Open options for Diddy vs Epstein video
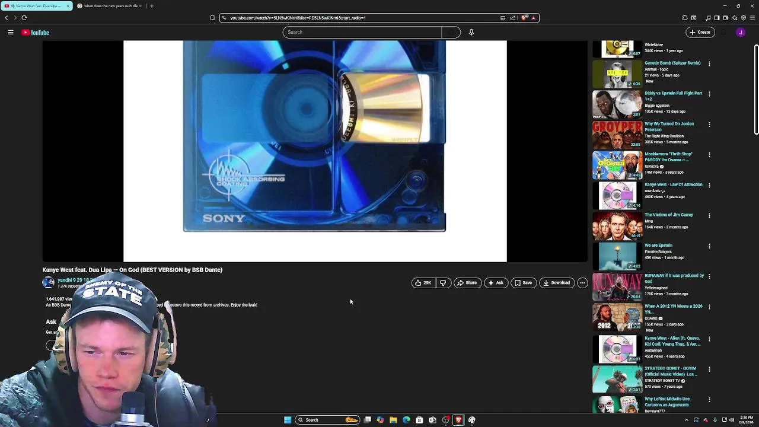Image resolution: width=759 pixels, height=427 pixels. 709,94
